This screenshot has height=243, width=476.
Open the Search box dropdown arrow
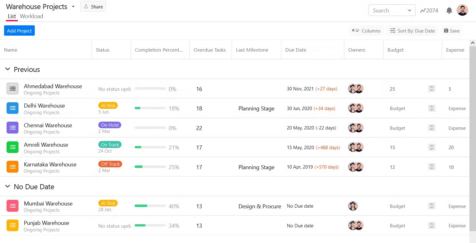click(x=409, y=11)
